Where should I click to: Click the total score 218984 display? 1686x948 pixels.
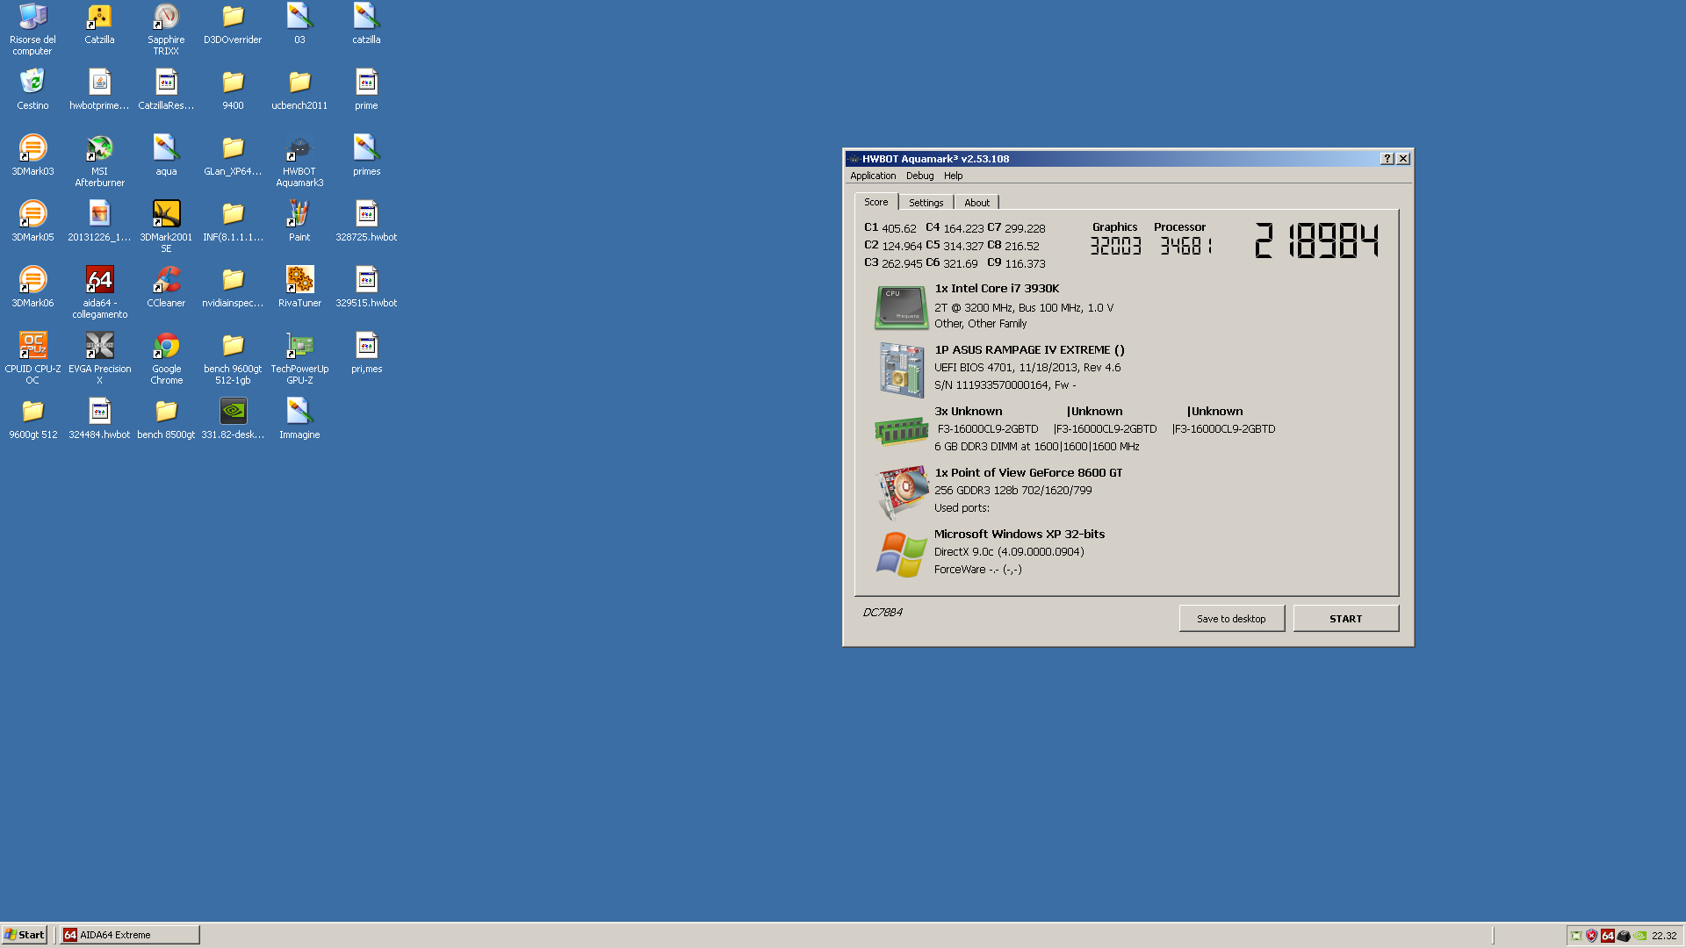point(1316,241)
